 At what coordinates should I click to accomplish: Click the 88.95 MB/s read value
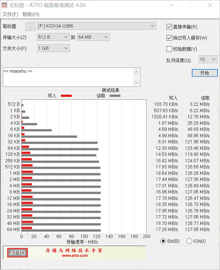coord(198,136)
